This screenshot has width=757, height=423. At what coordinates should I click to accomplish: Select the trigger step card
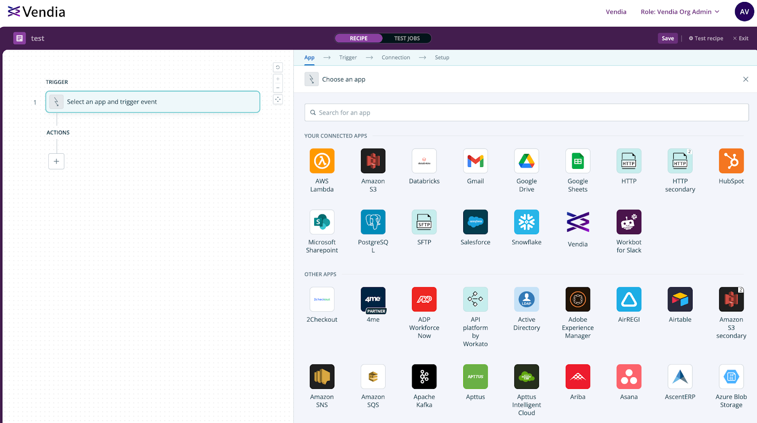click(x=153, y=102)
